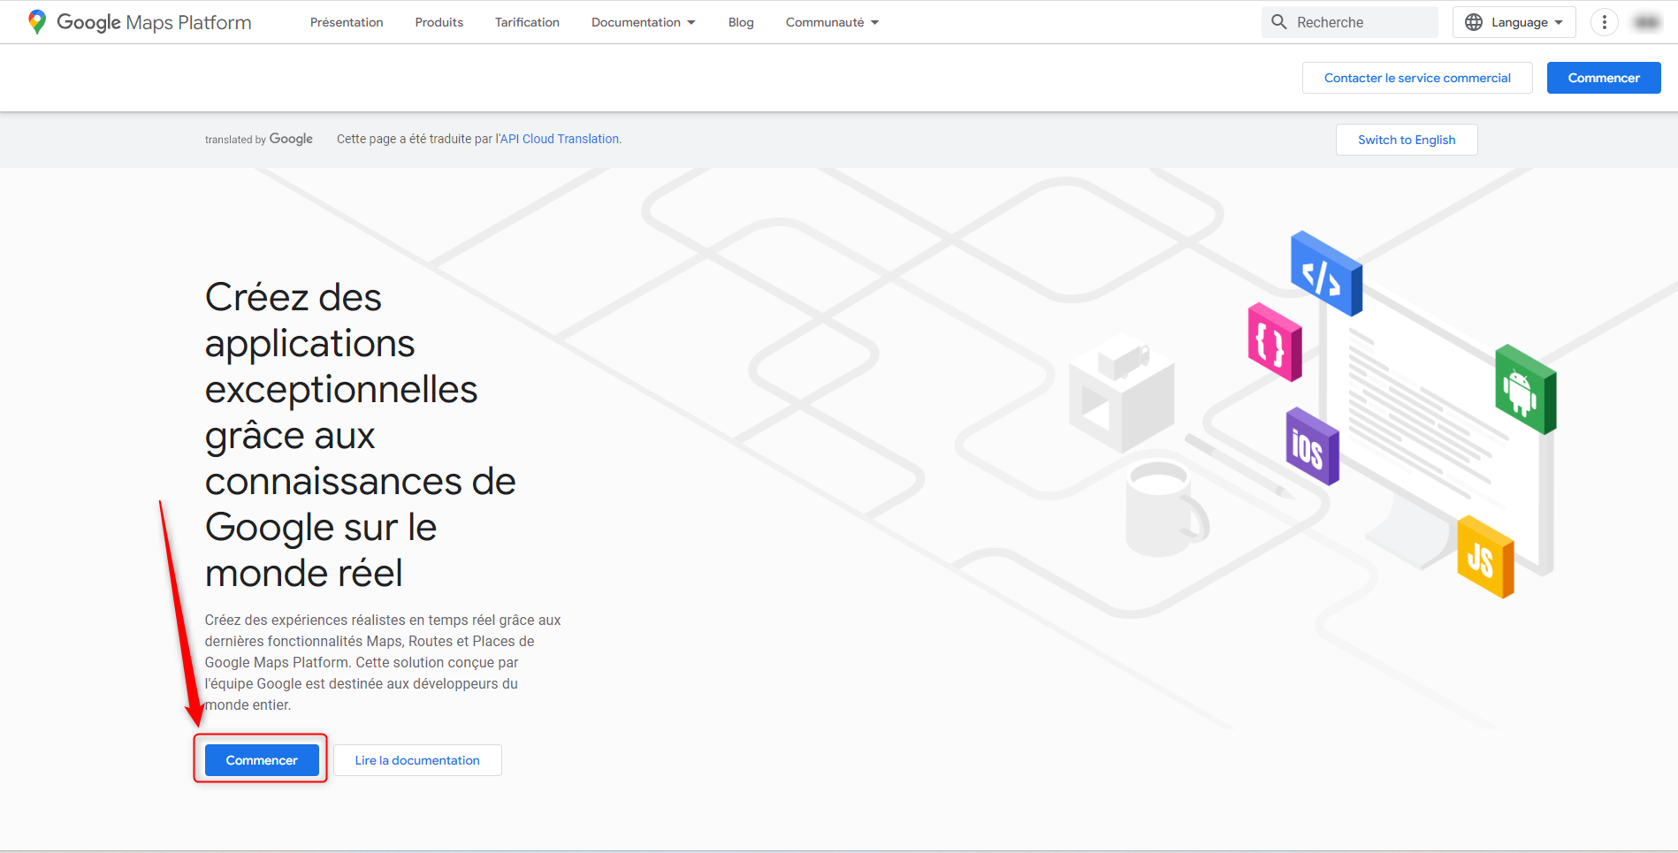This screenshot has width=1678, height=853.
Task: Click the Google Maps Platform logo pin
Action: (x=37, y=22)
